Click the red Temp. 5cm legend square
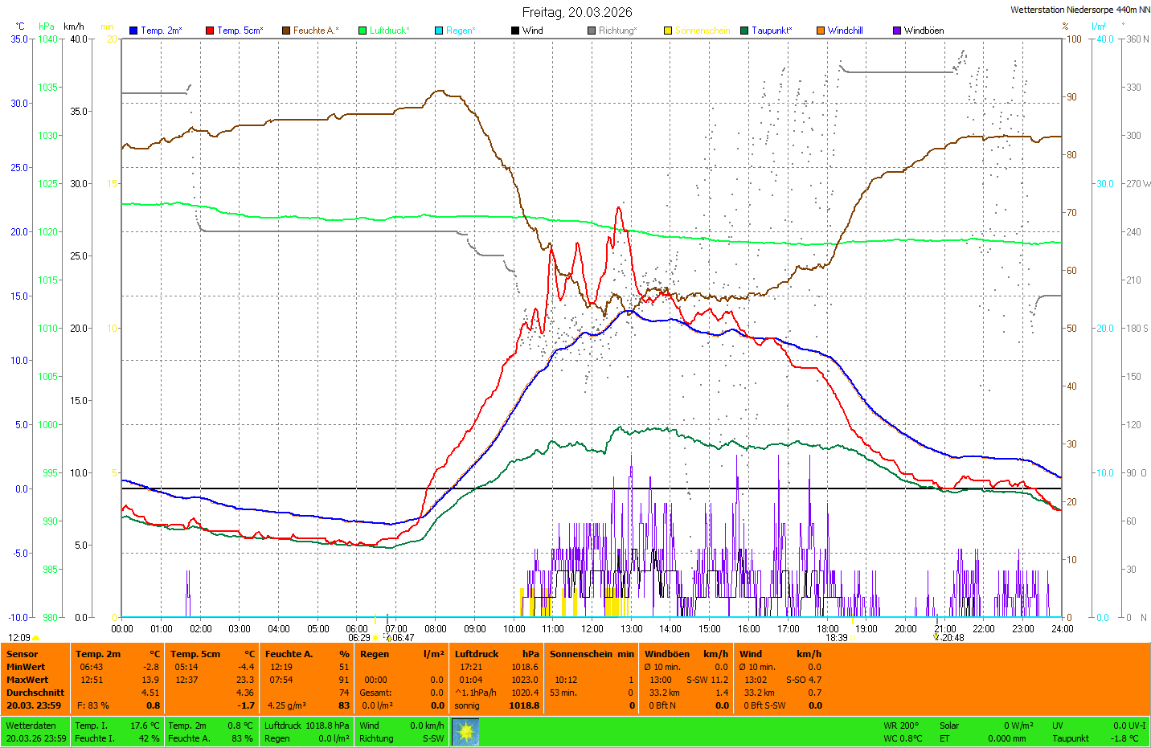 [x=210, y=31]
